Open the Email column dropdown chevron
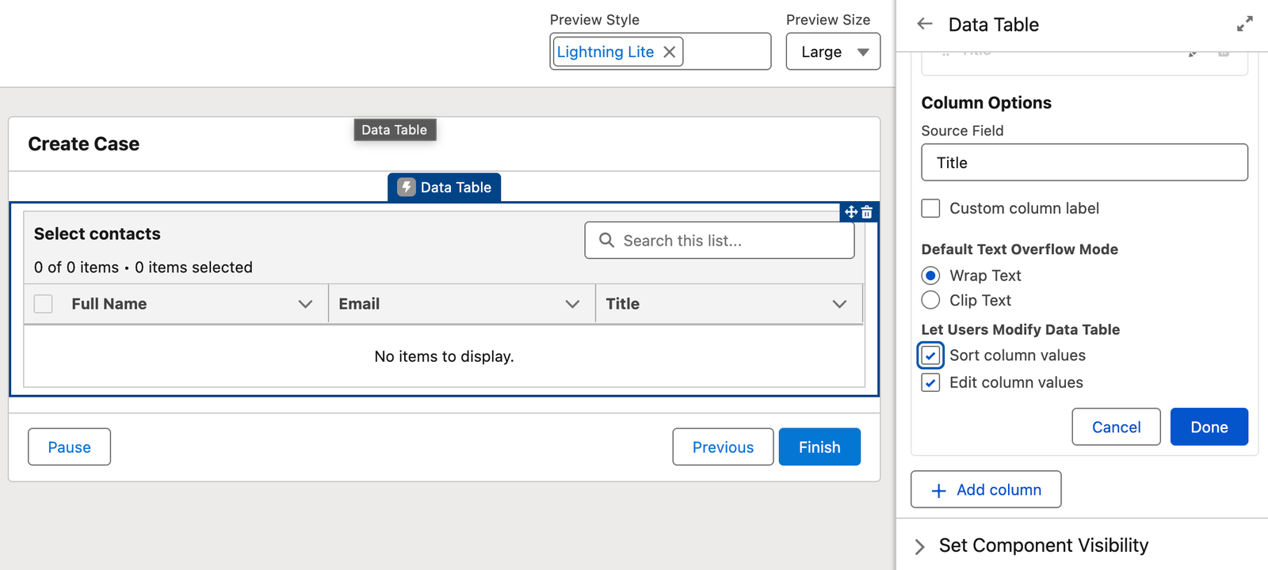 [x=572, y=304]
